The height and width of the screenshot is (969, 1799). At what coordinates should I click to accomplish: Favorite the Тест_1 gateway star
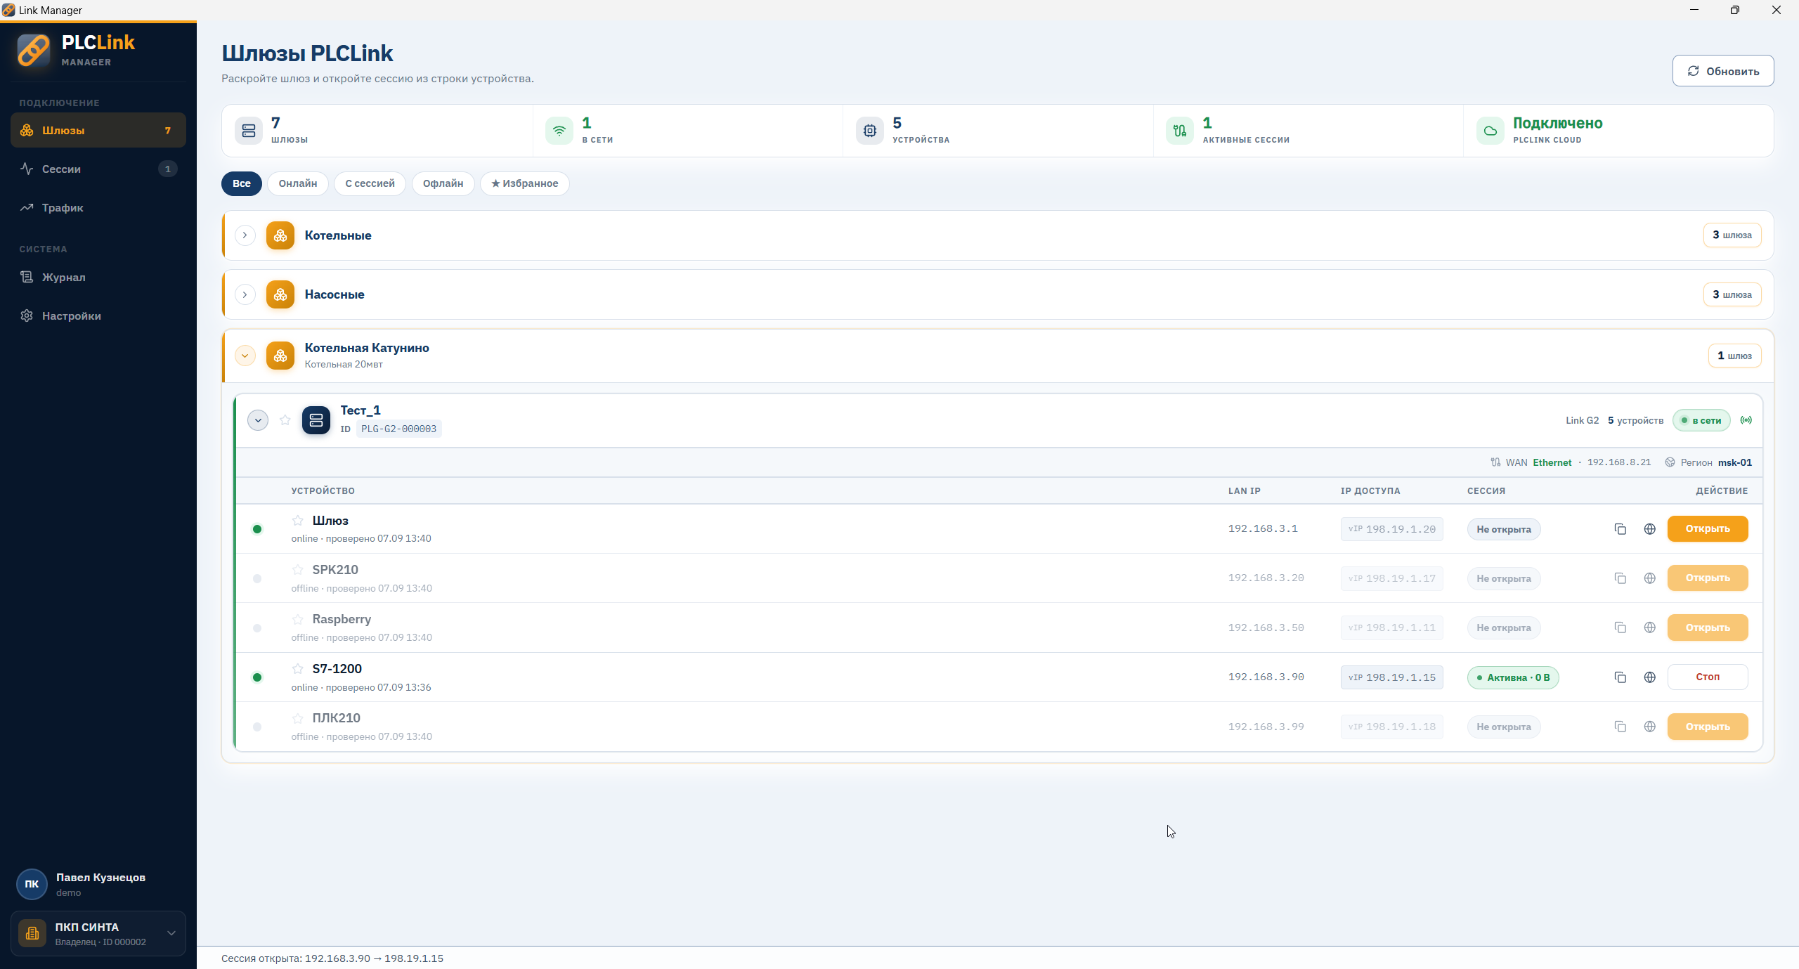click(x=285, y=420)
